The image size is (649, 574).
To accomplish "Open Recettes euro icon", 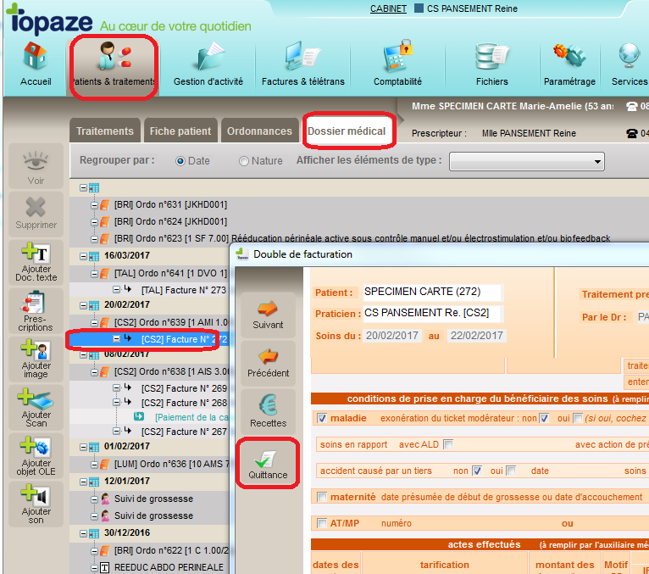I will (x=268, y=411).
